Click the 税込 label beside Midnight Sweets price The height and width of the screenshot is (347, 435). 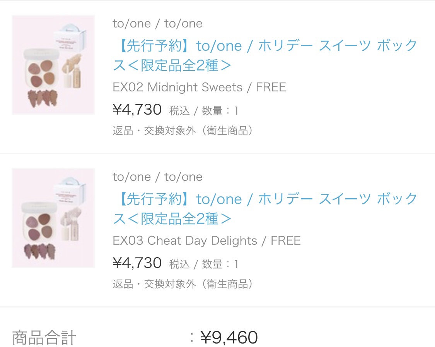click(x=179, y=111)
